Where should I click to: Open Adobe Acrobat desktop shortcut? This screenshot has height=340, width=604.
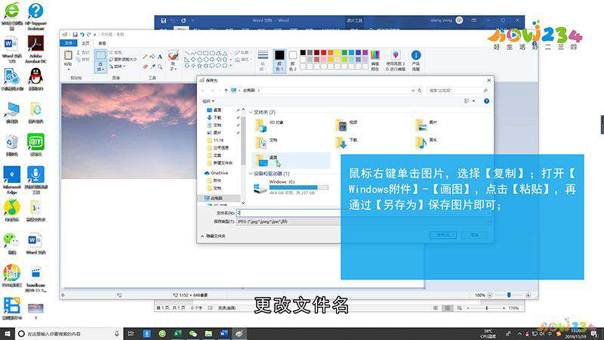(x=35, y=49)
